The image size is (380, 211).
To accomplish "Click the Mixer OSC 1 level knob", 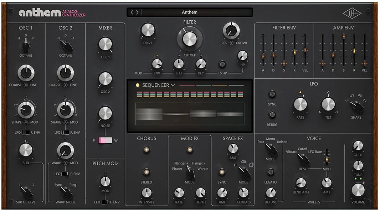I will (105, 44).
